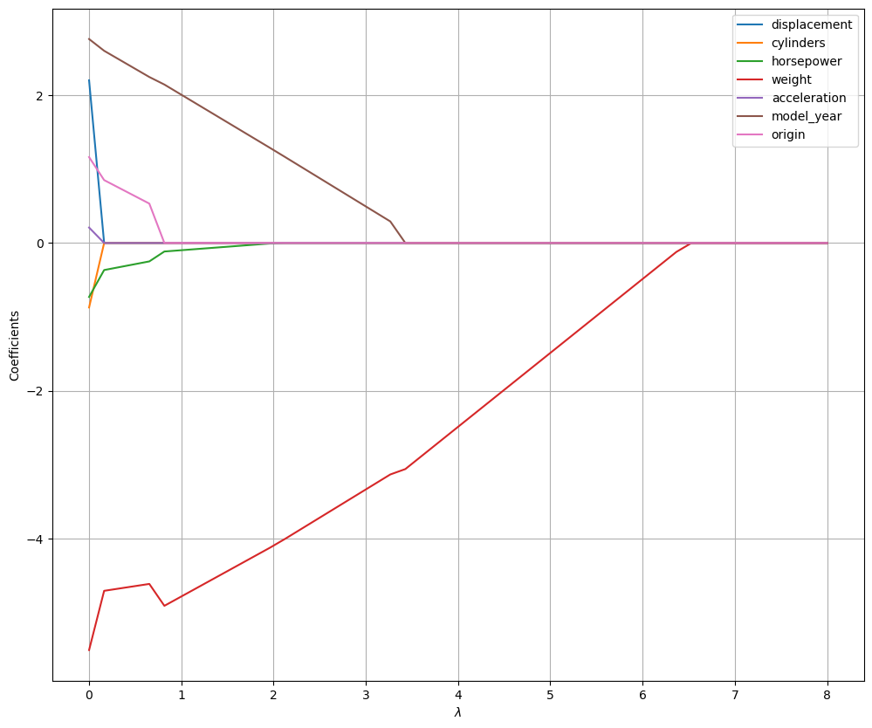Click the pink origin line sample in legend
872x728 pixels.
pos(750,134)
